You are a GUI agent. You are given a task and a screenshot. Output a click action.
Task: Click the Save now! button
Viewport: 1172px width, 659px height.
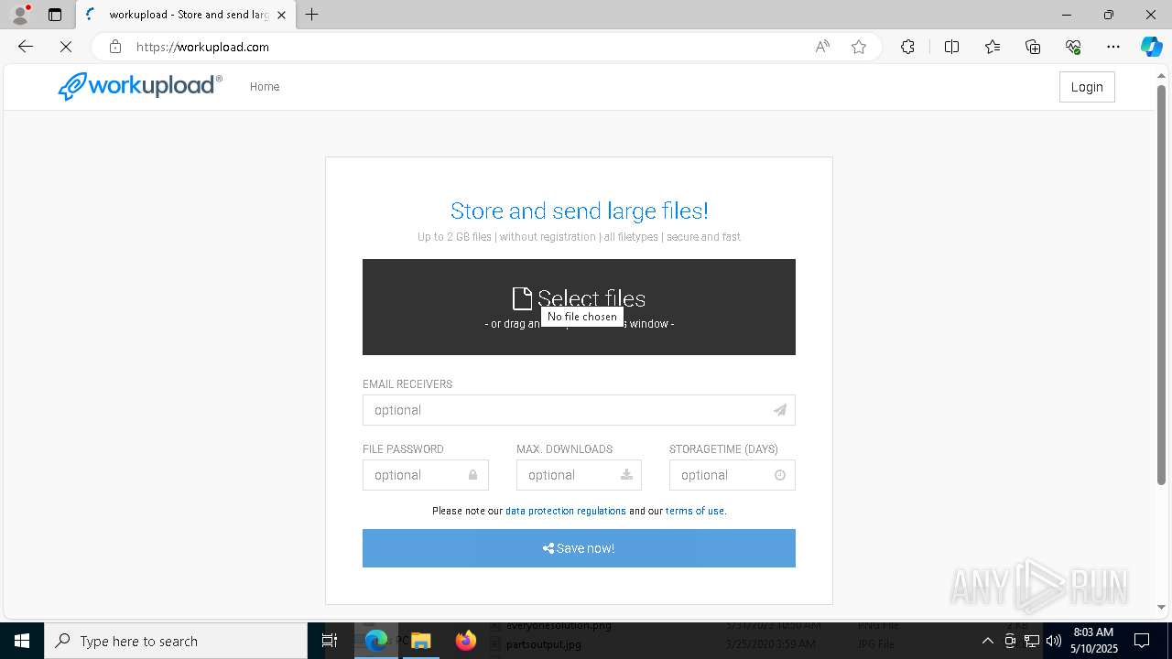point(579,548)
